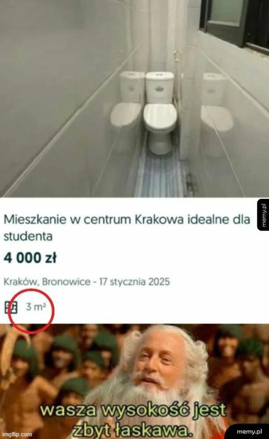Click the Kraków, Bronowice location text
The height and width of the screenshot is (439, 269).
(47, 281)
